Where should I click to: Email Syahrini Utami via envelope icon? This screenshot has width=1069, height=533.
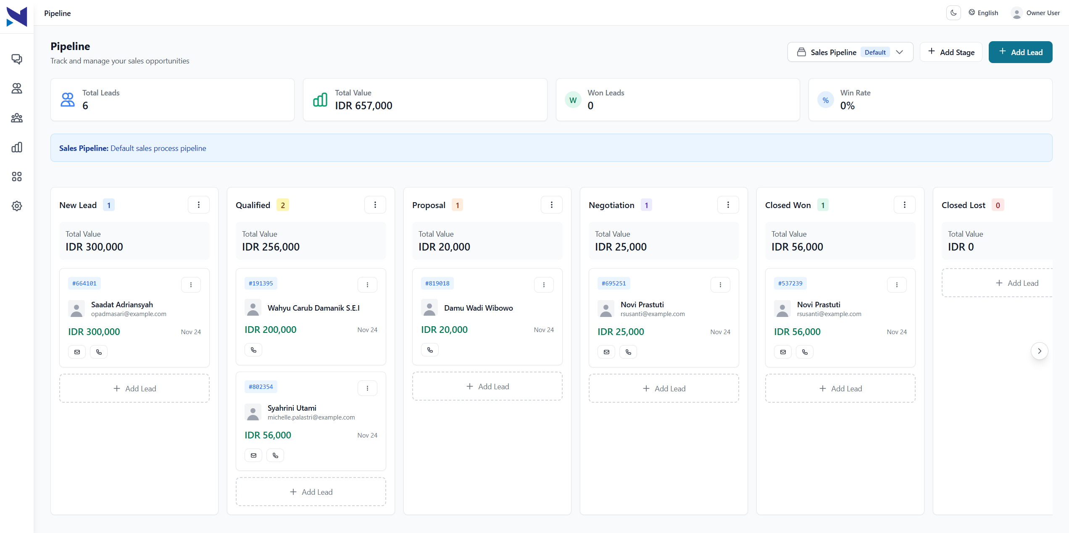(253, 455)
